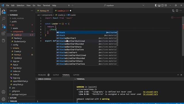Open the Accounts icon in activity bar

pos(3,92)
